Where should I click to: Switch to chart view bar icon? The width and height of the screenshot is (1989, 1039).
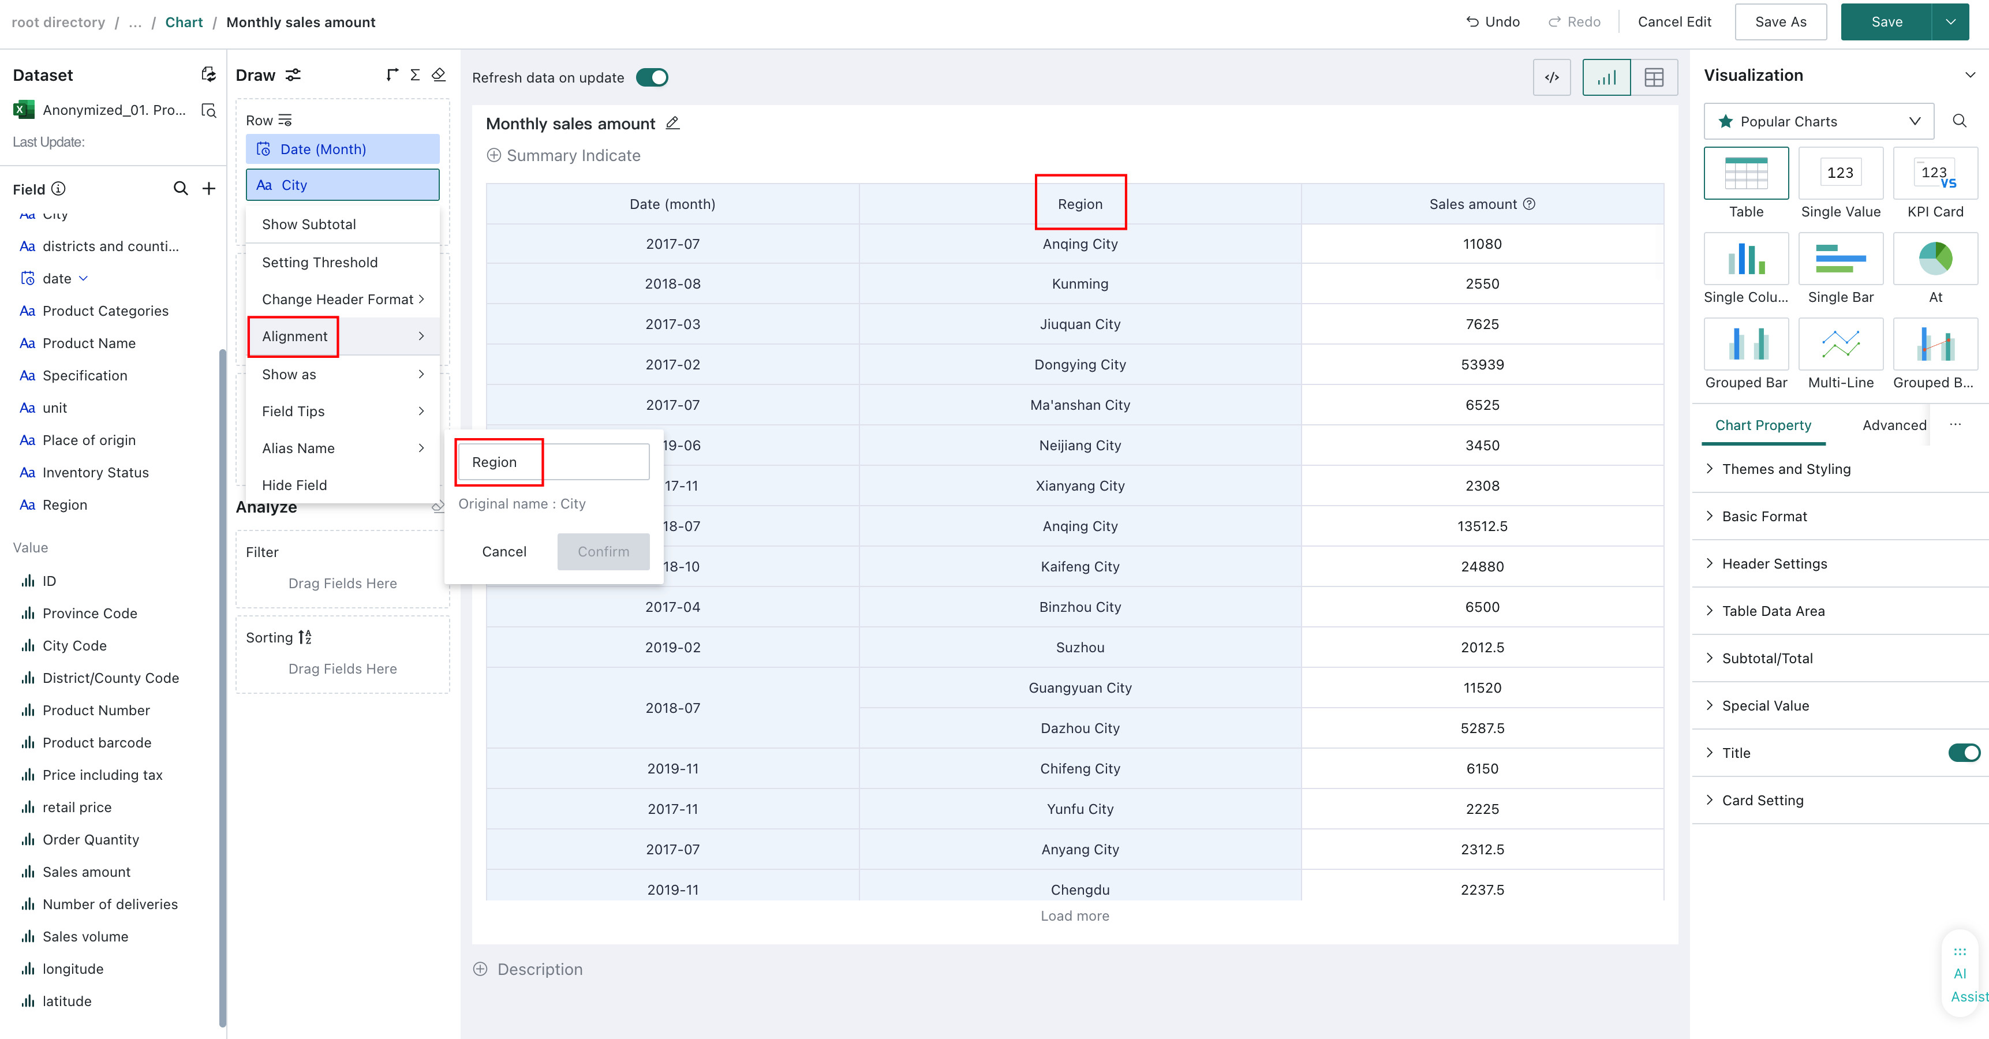tap(1607, 77)
